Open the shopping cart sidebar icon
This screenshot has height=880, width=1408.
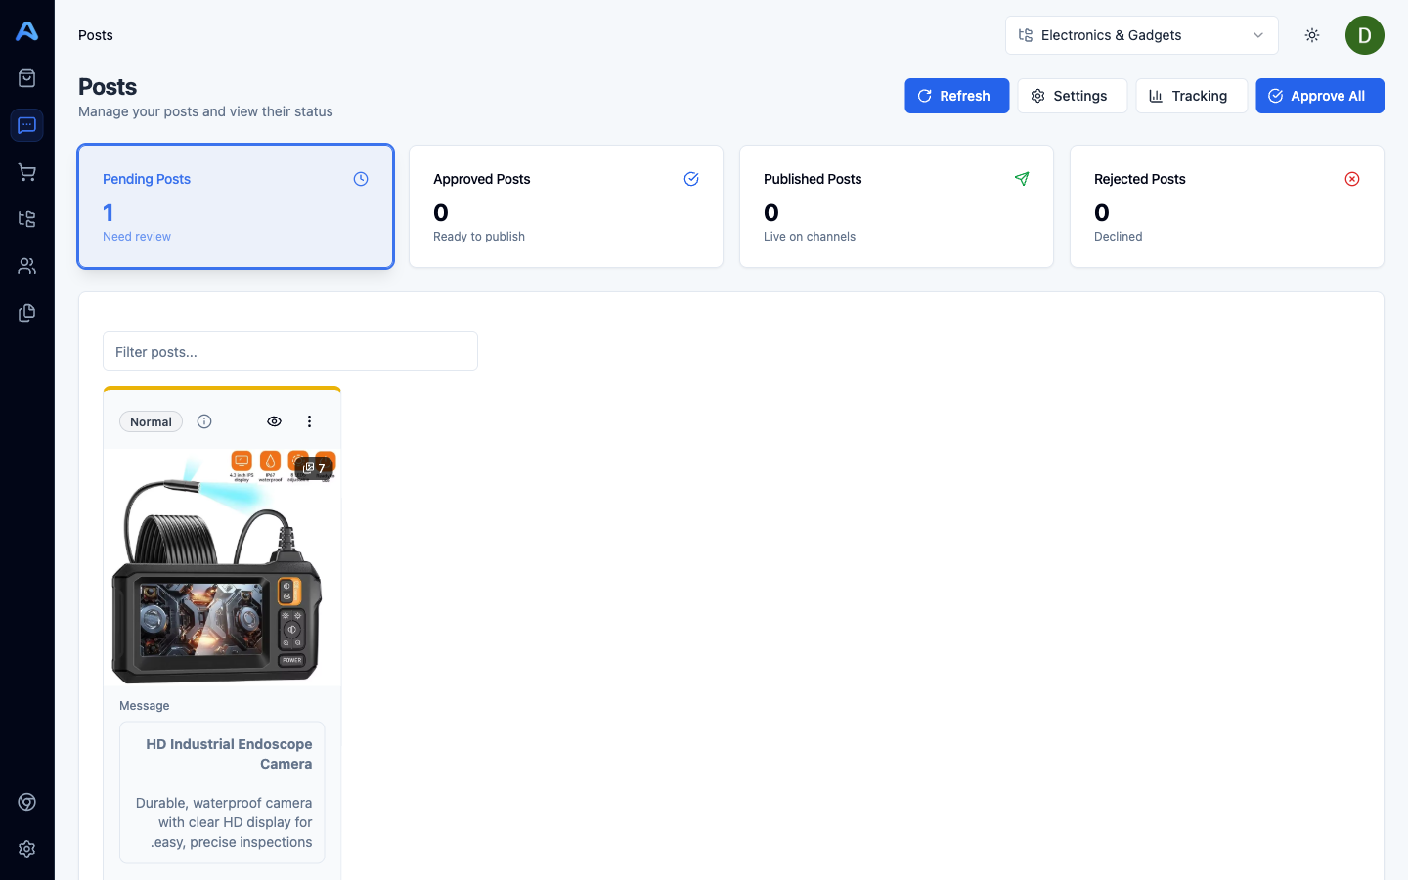pyautogui.click(x=27, y=172)
